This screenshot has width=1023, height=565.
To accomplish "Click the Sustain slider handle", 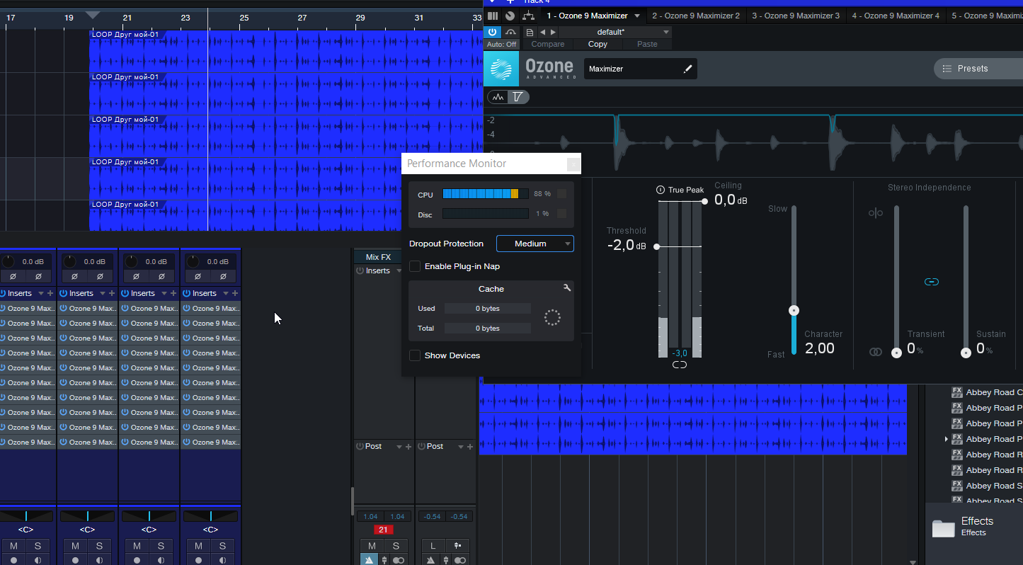I will [x=966, y=353].
